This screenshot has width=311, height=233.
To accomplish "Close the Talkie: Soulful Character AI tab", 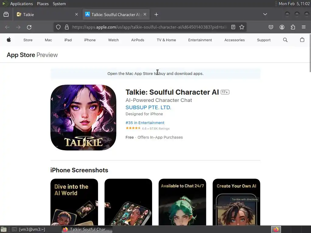I will [145, 15].
